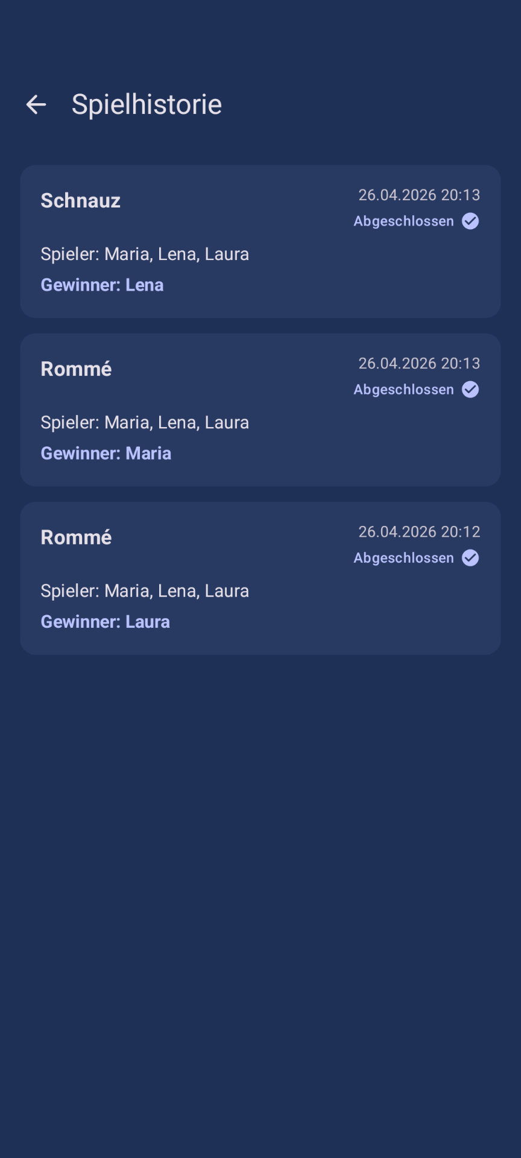Tap the back arrow icon
This screenshot has height=1158, width=521.
coord(36,104)
